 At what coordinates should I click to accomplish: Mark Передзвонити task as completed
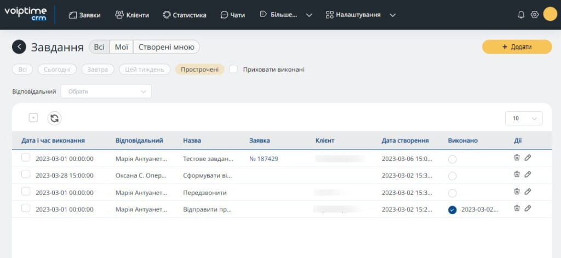pyautogui.click(x=452, y=193)
